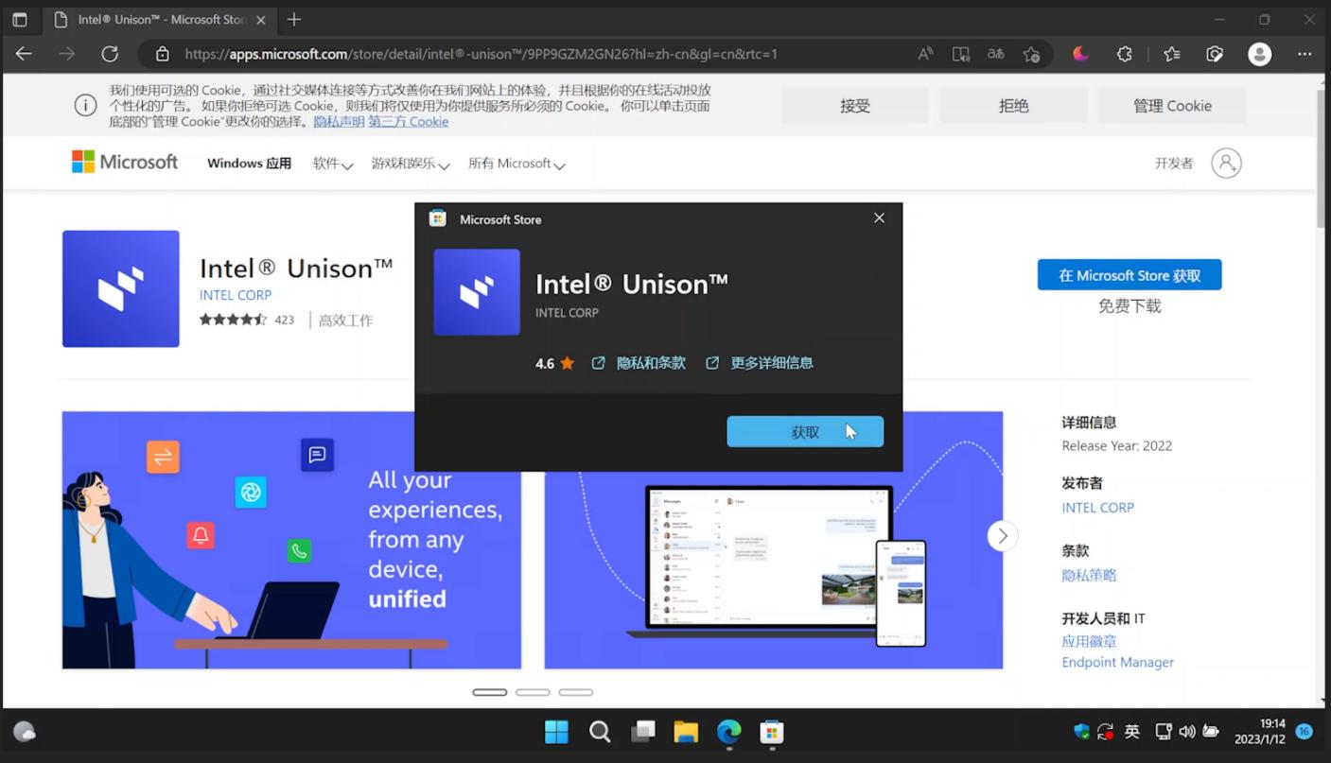
Task: Expand the 游戏和娱乐 dropdown menu
Action: 411,164
